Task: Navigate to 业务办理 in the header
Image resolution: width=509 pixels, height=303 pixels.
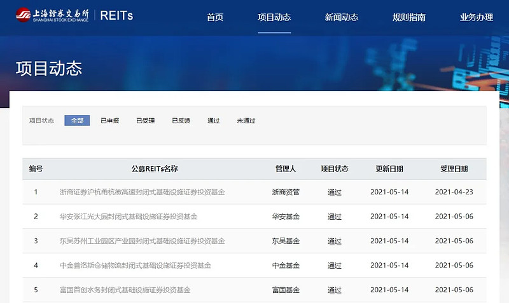Action: click(x=477, y=17)
